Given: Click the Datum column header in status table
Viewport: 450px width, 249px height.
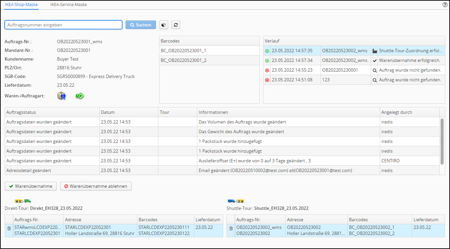Looking at the screenshot, I should point(129,112).
